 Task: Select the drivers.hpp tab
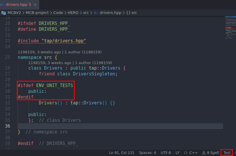click(x=16, y=4)
